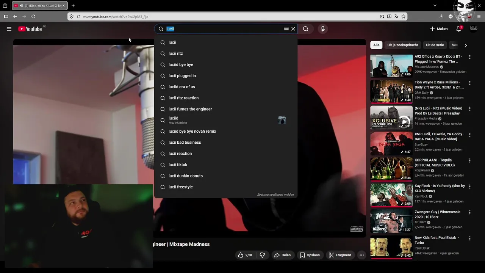Open options for BABA YAGA video
The width and height of the screenshot is (485, 273).
pyautogui.click(x=470, y=135)
